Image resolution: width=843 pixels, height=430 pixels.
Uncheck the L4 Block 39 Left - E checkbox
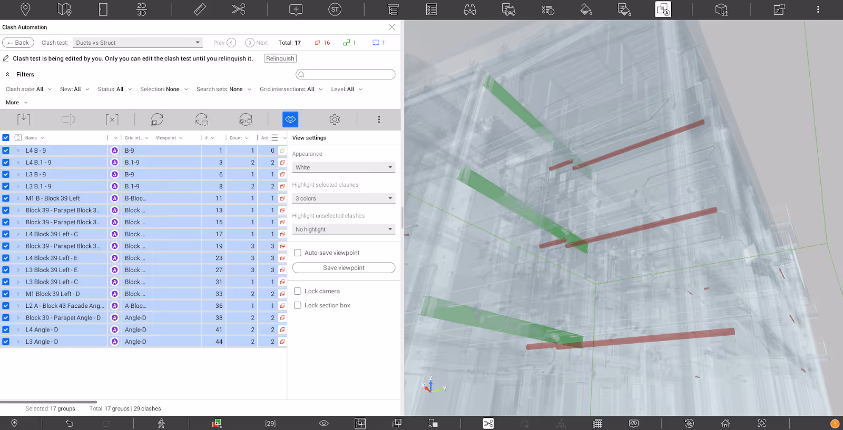click(x=6, y=258)
